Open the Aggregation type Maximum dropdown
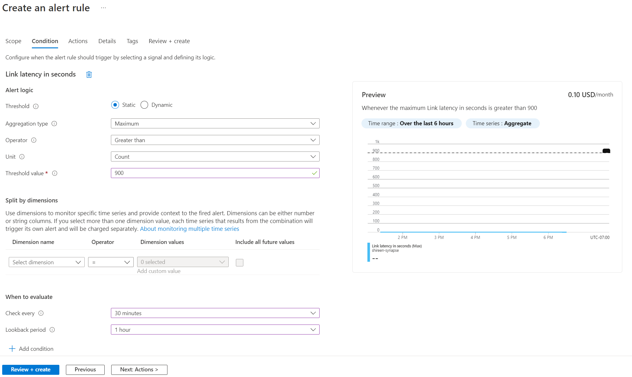The image size is (632, 377). point(215,124)
